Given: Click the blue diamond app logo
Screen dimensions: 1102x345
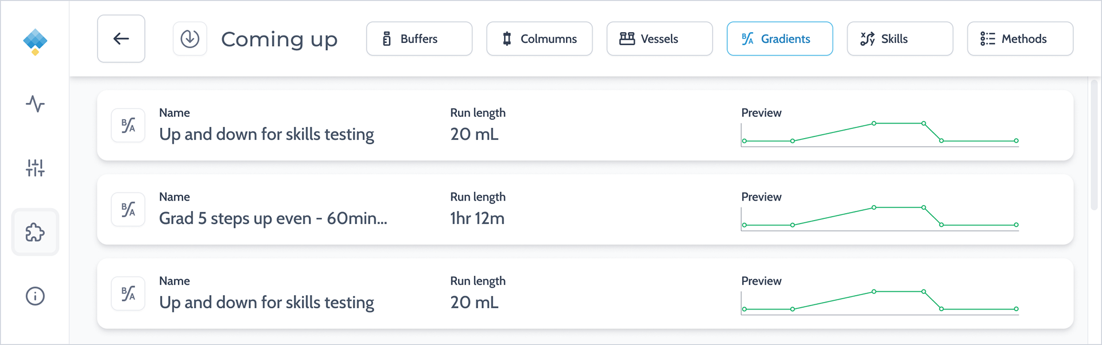Looking at the screenshot, I should point(35,42).
